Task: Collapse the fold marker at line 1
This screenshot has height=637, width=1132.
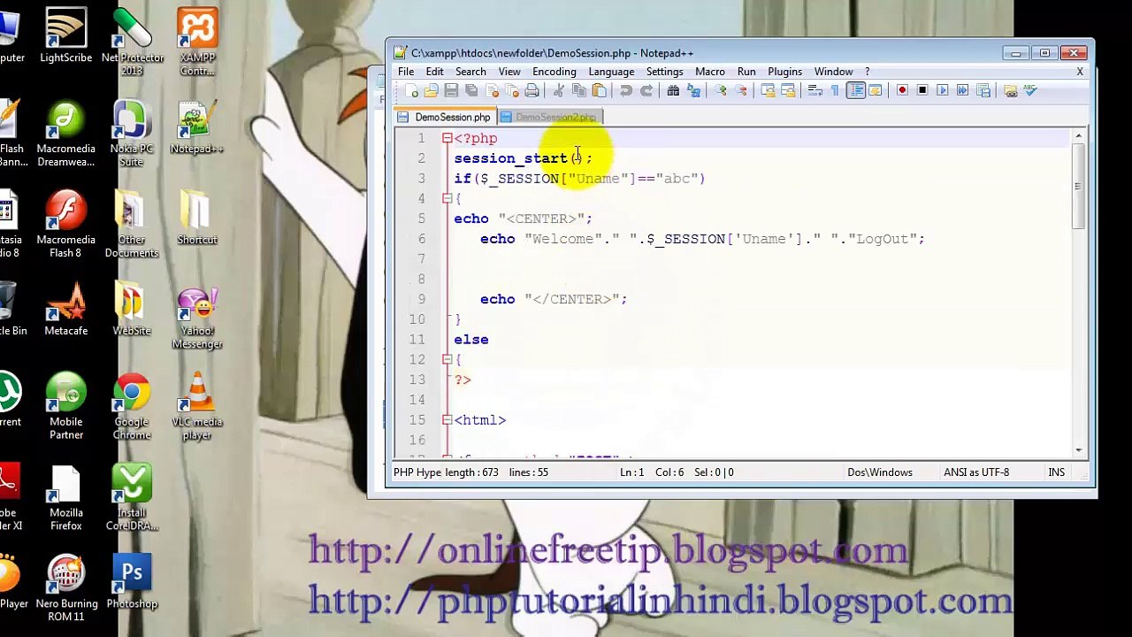Action: pos(447,138)
